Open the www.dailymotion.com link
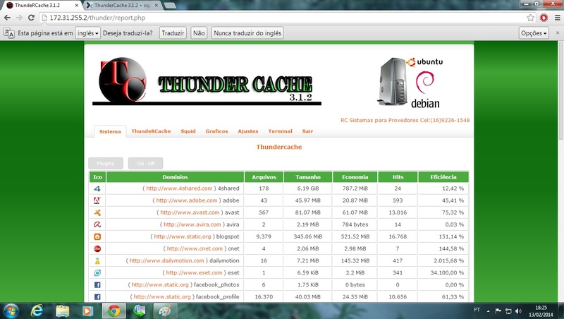The width and height of the screenshot is (564, 319). (166, 260)
